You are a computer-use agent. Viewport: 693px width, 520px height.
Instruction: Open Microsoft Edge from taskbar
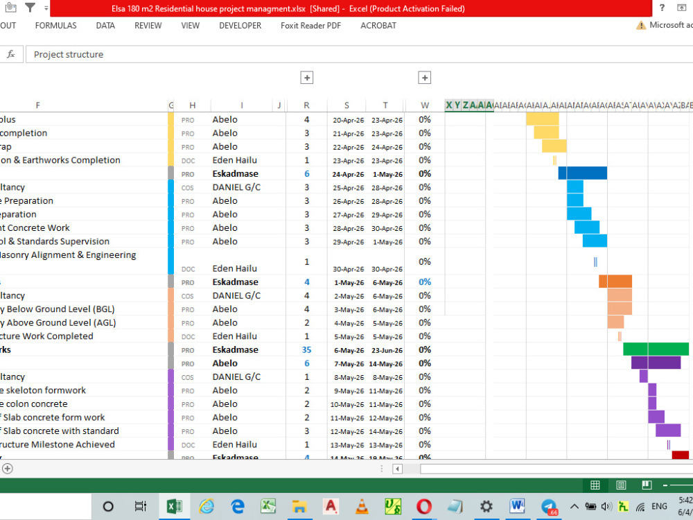238,506
